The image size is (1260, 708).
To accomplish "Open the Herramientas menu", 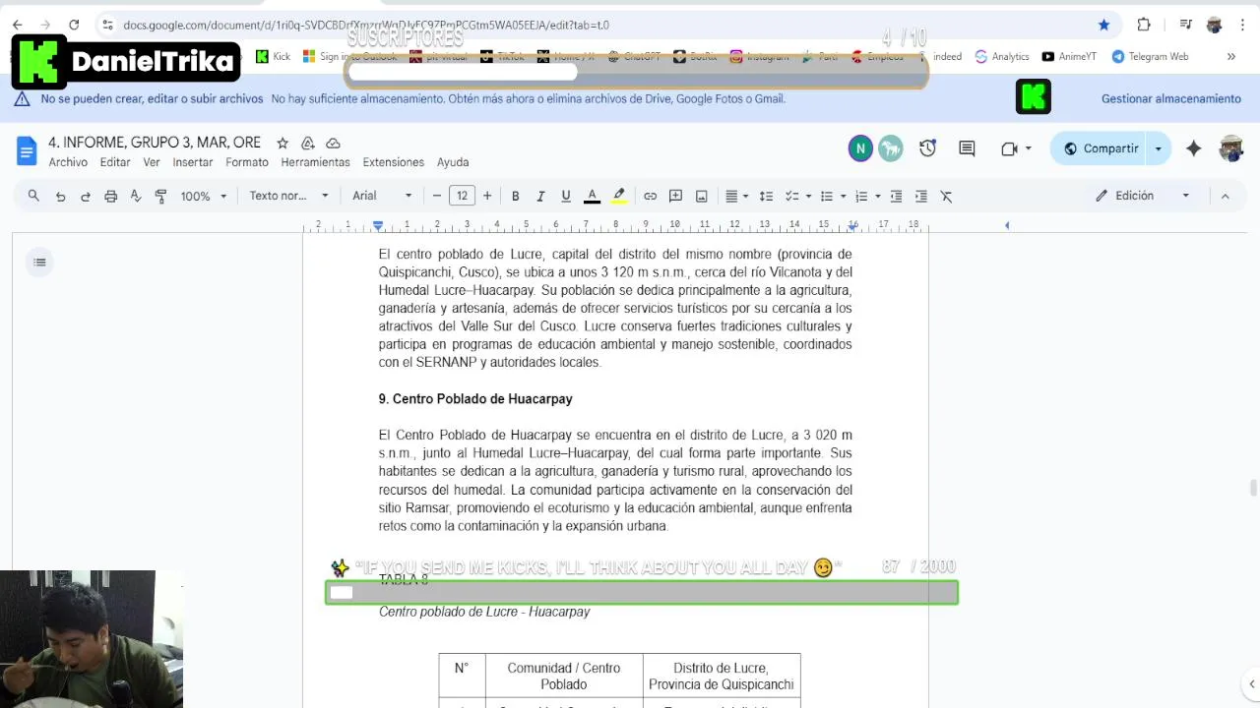I will coord(315,162).
